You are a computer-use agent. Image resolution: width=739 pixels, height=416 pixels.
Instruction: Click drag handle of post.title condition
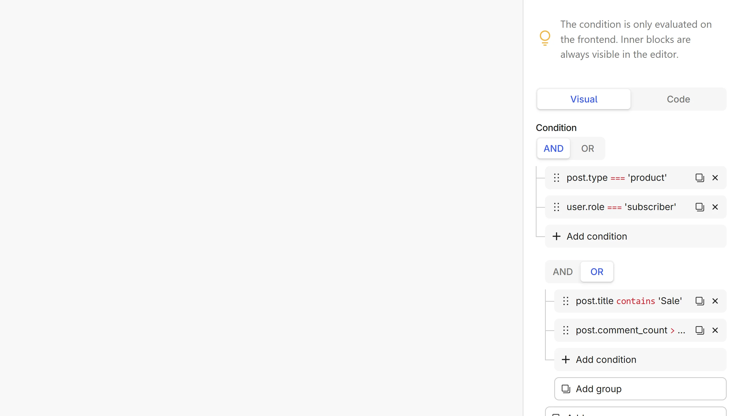566,301
